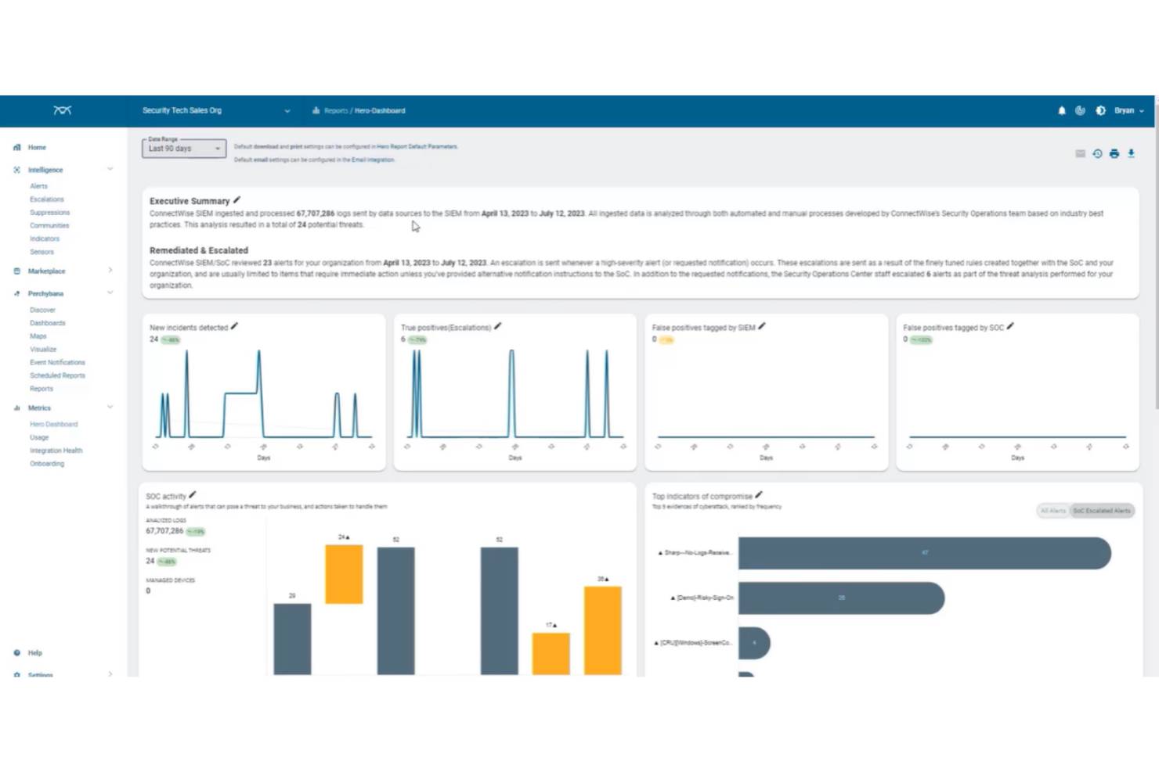The image size is (1159, 772).
Task: Click the Intelligence sidebar icon
Action: pyautogui.click(x=17, y=170)
